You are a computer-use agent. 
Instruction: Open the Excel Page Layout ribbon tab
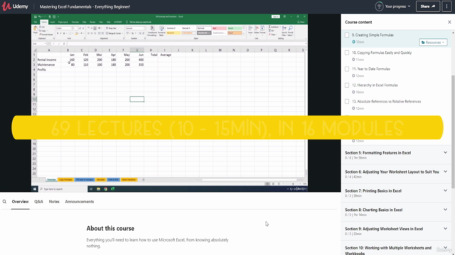[x=63, y=22]
